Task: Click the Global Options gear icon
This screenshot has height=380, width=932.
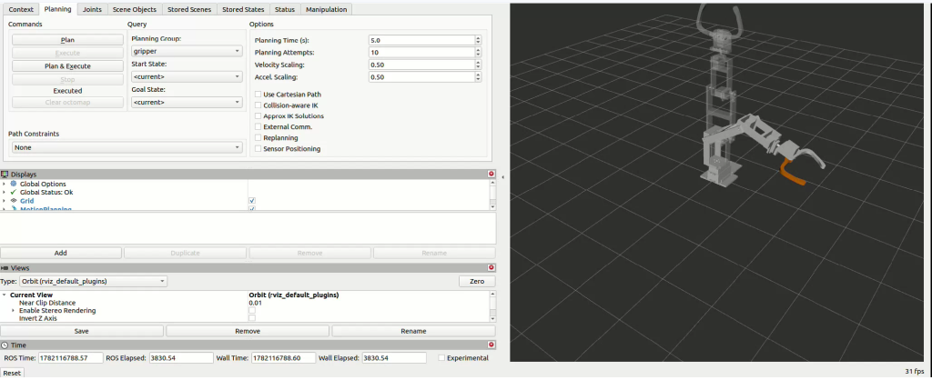Action: (x=14, y=184)
